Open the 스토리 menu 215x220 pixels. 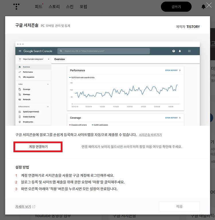pyautogui.click(x=54, y=7)
